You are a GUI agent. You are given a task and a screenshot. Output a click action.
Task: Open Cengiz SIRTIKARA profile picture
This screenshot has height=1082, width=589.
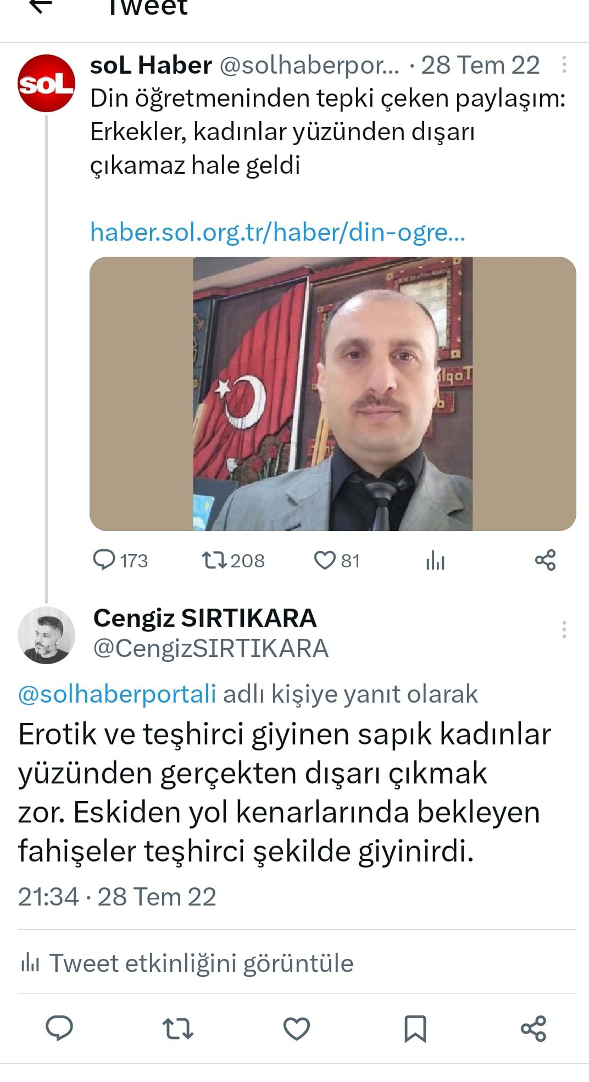pyautogui.click(x=47, y=635)
